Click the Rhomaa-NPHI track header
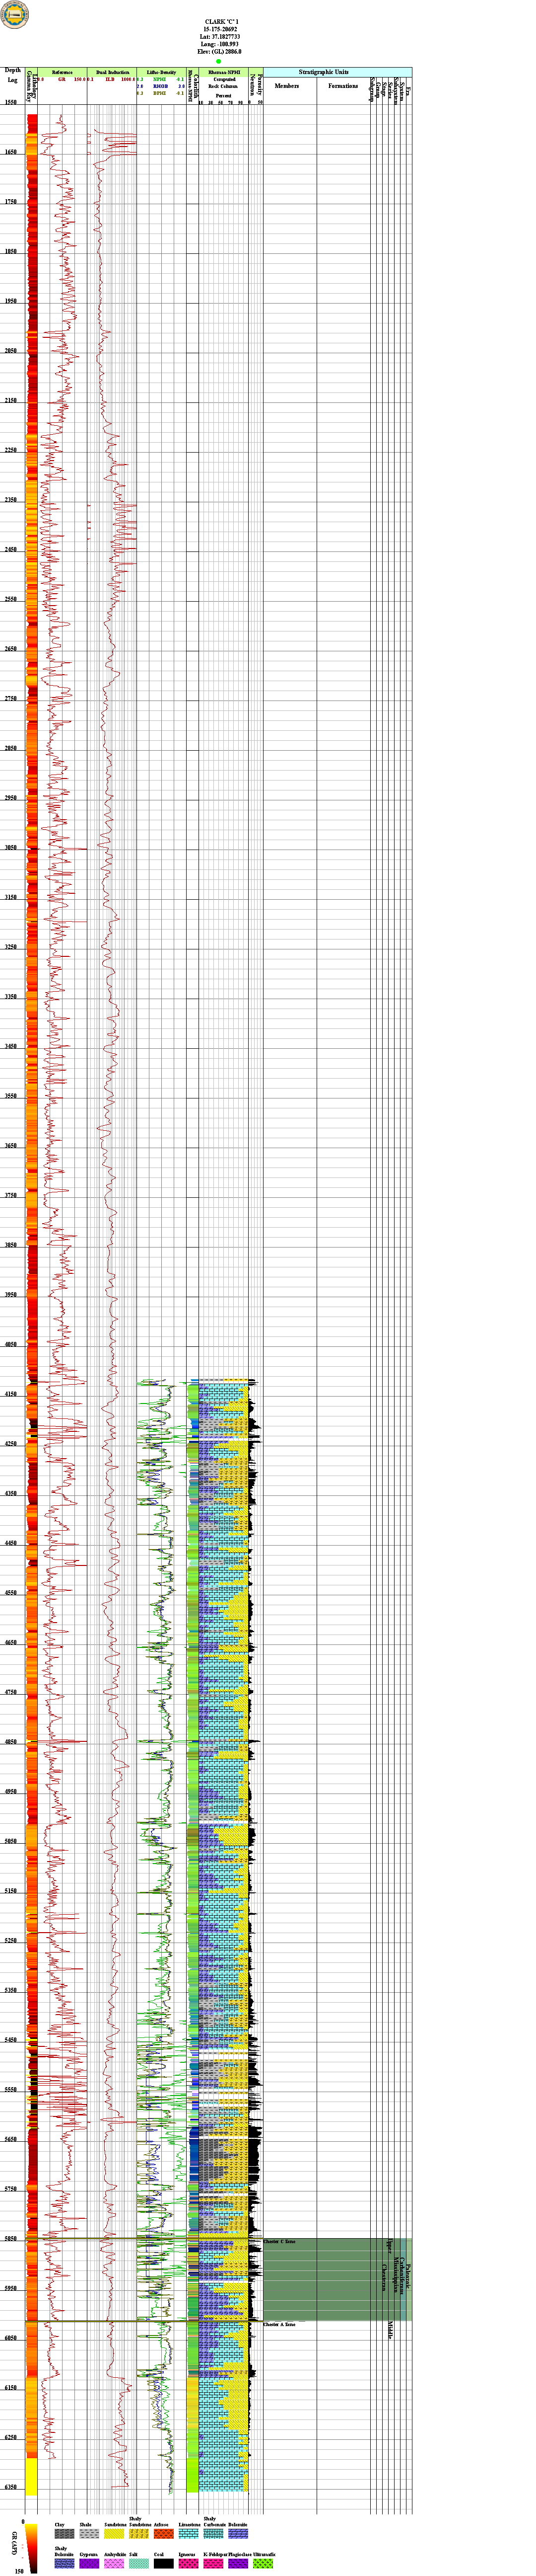The width and height of the screenshot is (536, 2576). click(224, 72)
